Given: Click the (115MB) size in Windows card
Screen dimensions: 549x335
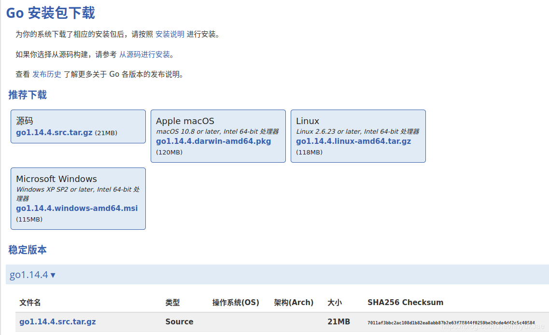Looking at the screenshot, I should [x=29, y=220].
